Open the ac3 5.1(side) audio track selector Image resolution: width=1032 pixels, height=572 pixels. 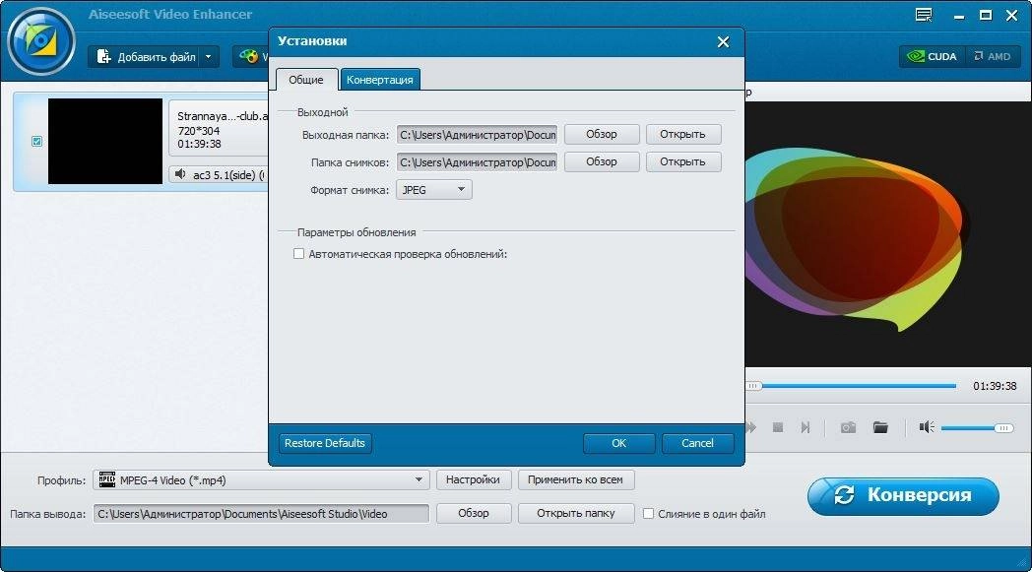[220, 174]
